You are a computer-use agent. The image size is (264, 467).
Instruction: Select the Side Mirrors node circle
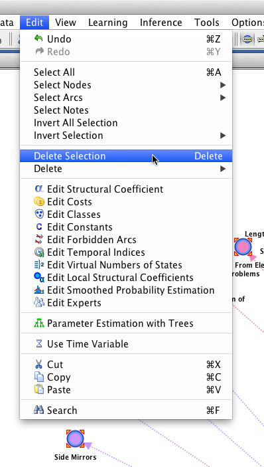pyautogui.click(x=75, y=438)
